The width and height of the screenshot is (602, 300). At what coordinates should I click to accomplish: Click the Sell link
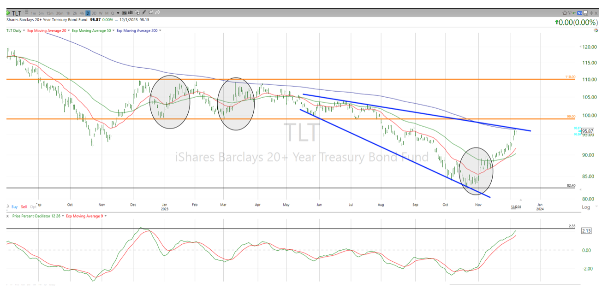tap(24, 207)
